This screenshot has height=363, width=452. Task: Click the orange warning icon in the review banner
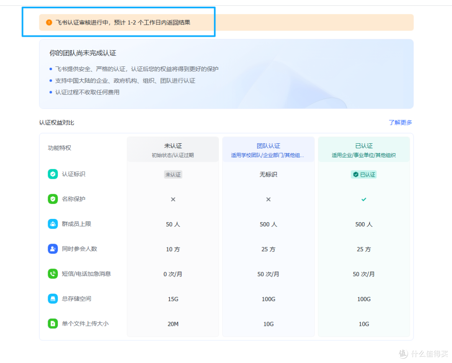pos(49,23)
